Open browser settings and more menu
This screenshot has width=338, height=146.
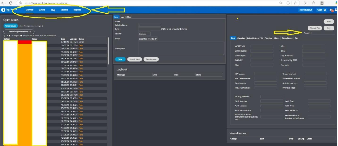tap(330, 3)
